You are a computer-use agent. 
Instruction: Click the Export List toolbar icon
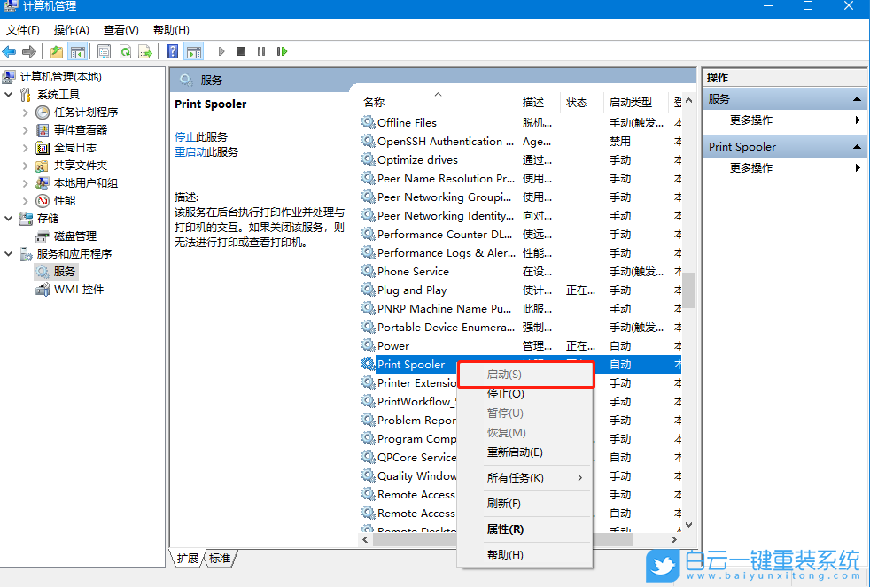tap(145, 51)
